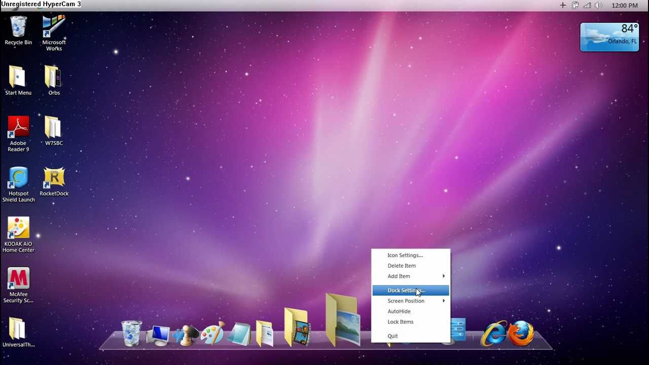Choose Icon Settings in the context menu
Screen dimensions: 649x365
[x=405, y=255]
